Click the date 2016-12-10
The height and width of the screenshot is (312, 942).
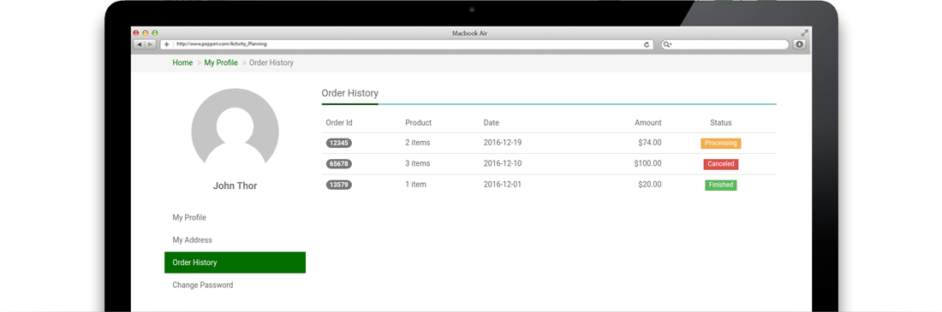click(x=503, y=163)
